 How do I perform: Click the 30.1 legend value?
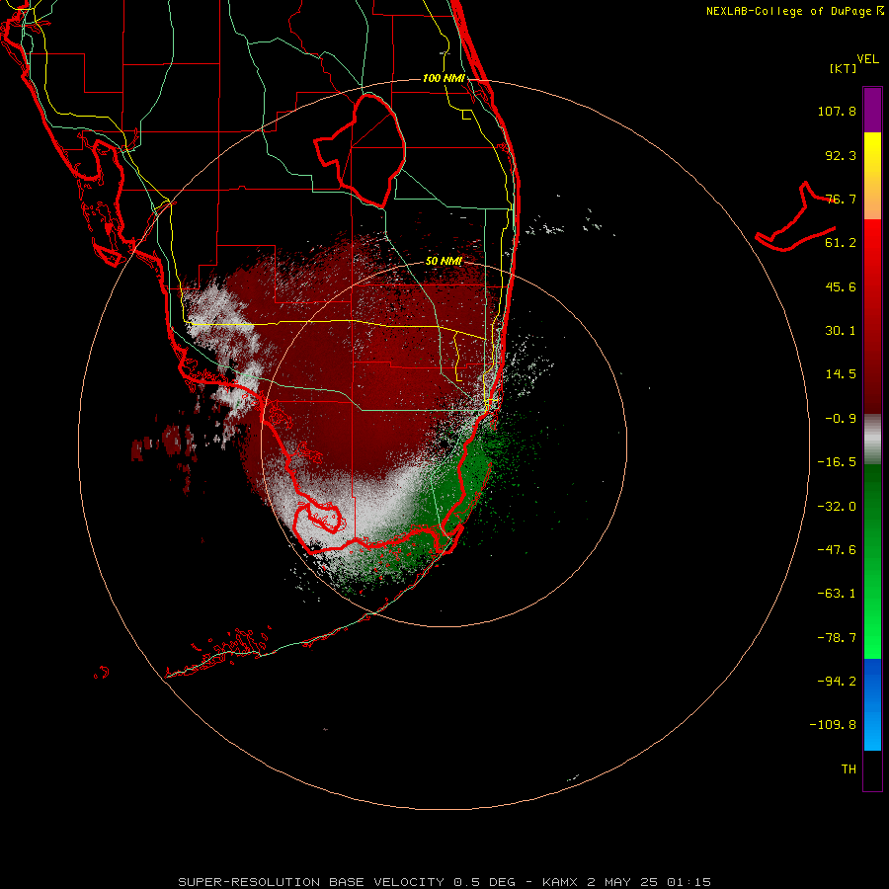click(x=841, y=331)
